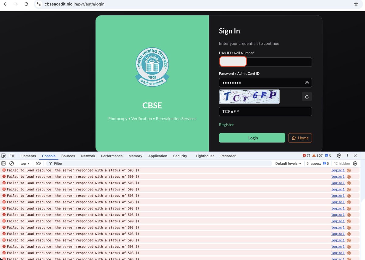Show password using the eye icon
This screenshot has width=365, height=260.
[x=307, y=83]
